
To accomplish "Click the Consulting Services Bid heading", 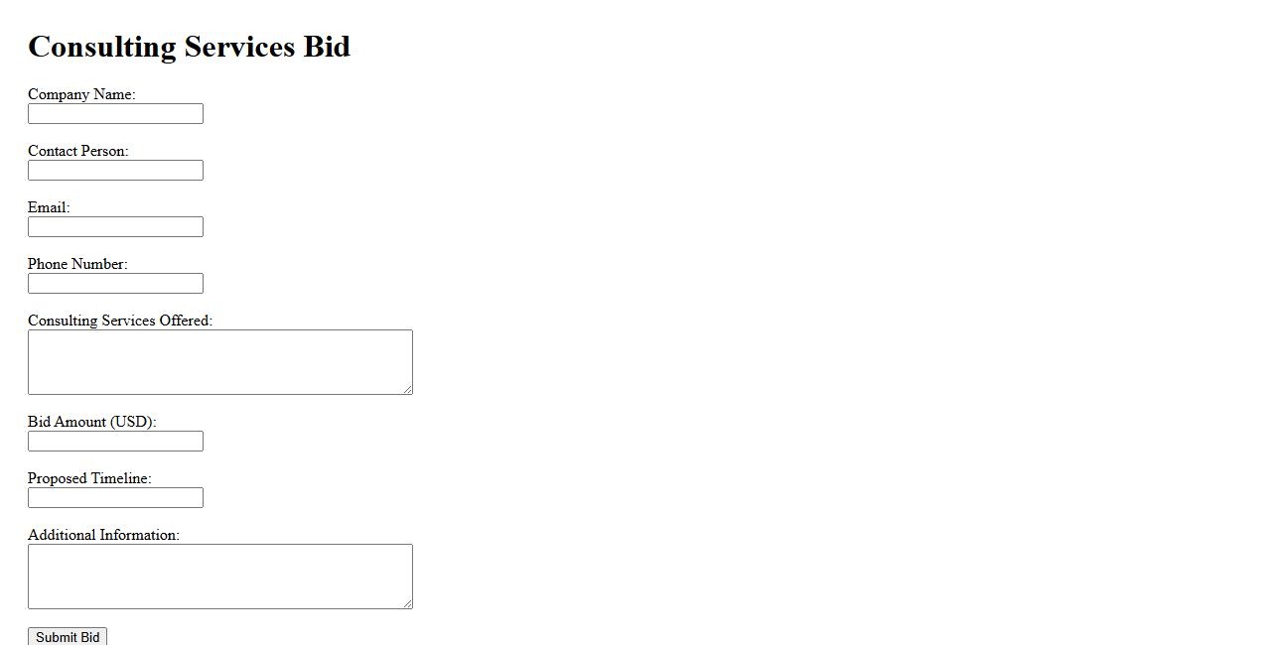I will coord(189,47).
